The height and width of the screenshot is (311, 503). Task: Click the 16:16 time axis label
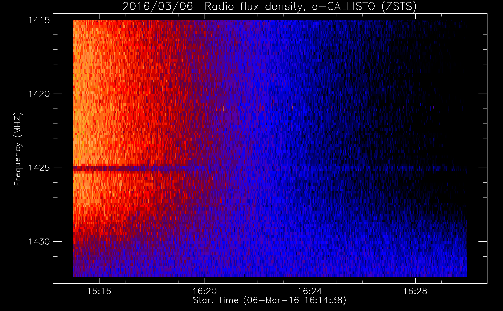tap(99, 291)
